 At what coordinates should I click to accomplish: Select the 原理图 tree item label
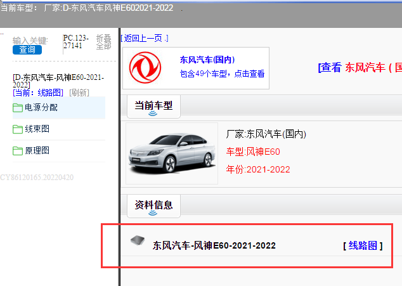pyautogui.click(x=37, y=150)
